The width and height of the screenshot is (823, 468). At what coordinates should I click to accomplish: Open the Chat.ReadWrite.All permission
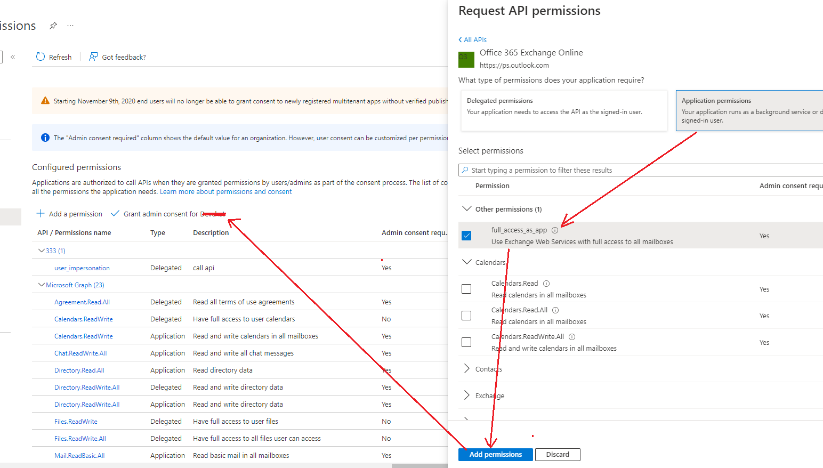pyautogui.click(x=80, y=353)
